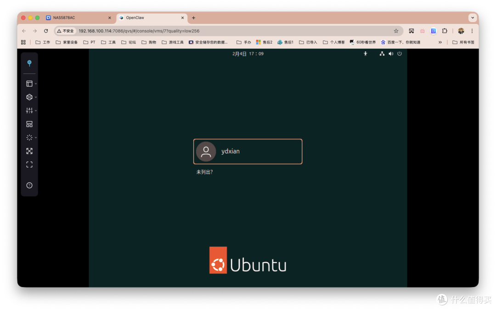This screenshot has width=496, height=310.
Task: Close the OpenClaw tab
Action: [x=182, y=18]
